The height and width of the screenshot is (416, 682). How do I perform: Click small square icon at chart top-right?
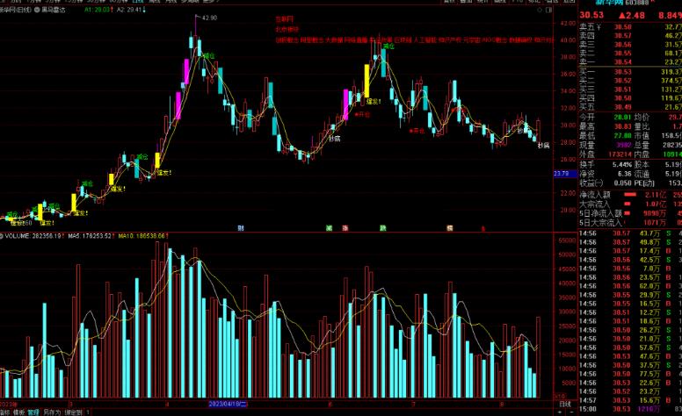[x=548, y=10]
